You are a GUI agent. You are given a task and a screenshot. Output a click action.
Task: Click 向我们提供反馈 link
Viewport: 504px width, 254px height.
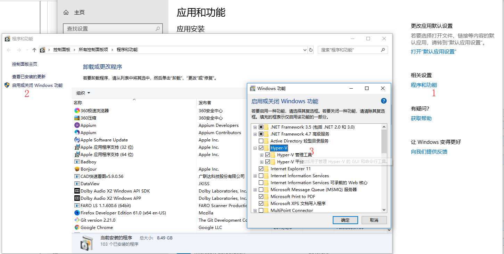pos(429,151)
